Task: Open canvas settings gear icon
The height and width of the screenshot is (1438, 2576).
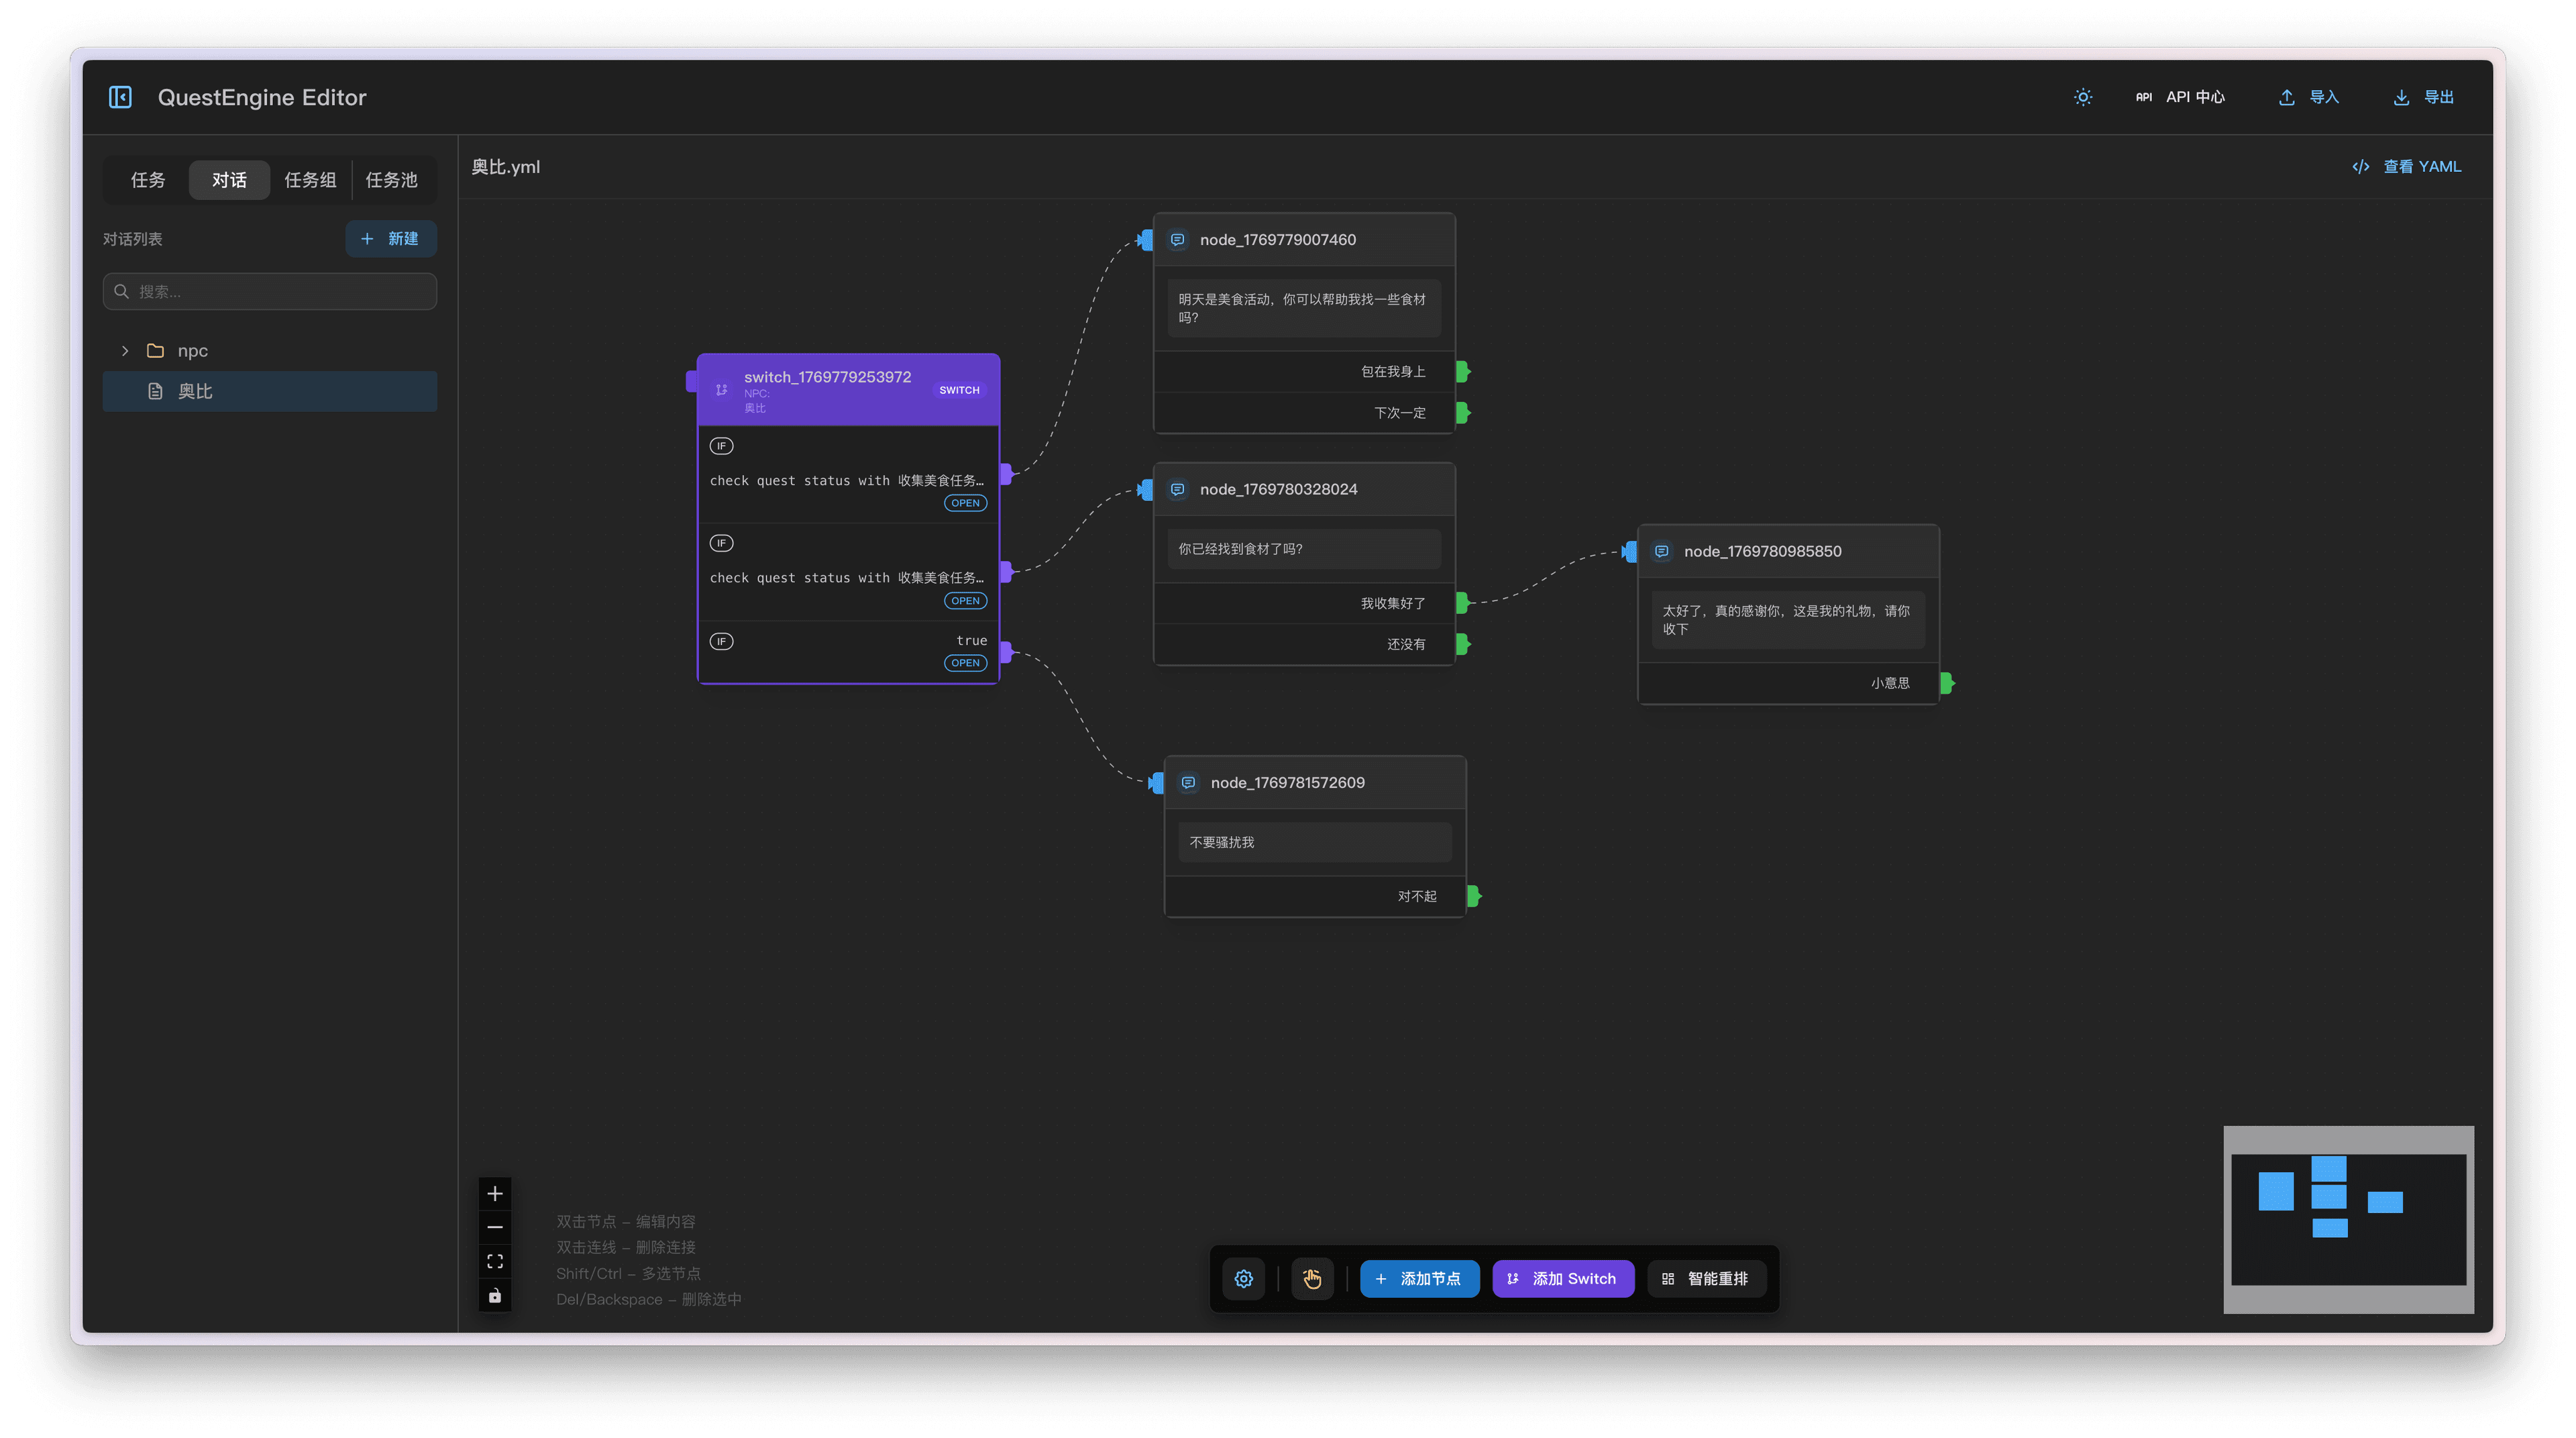Action: coord(1244,1279)
